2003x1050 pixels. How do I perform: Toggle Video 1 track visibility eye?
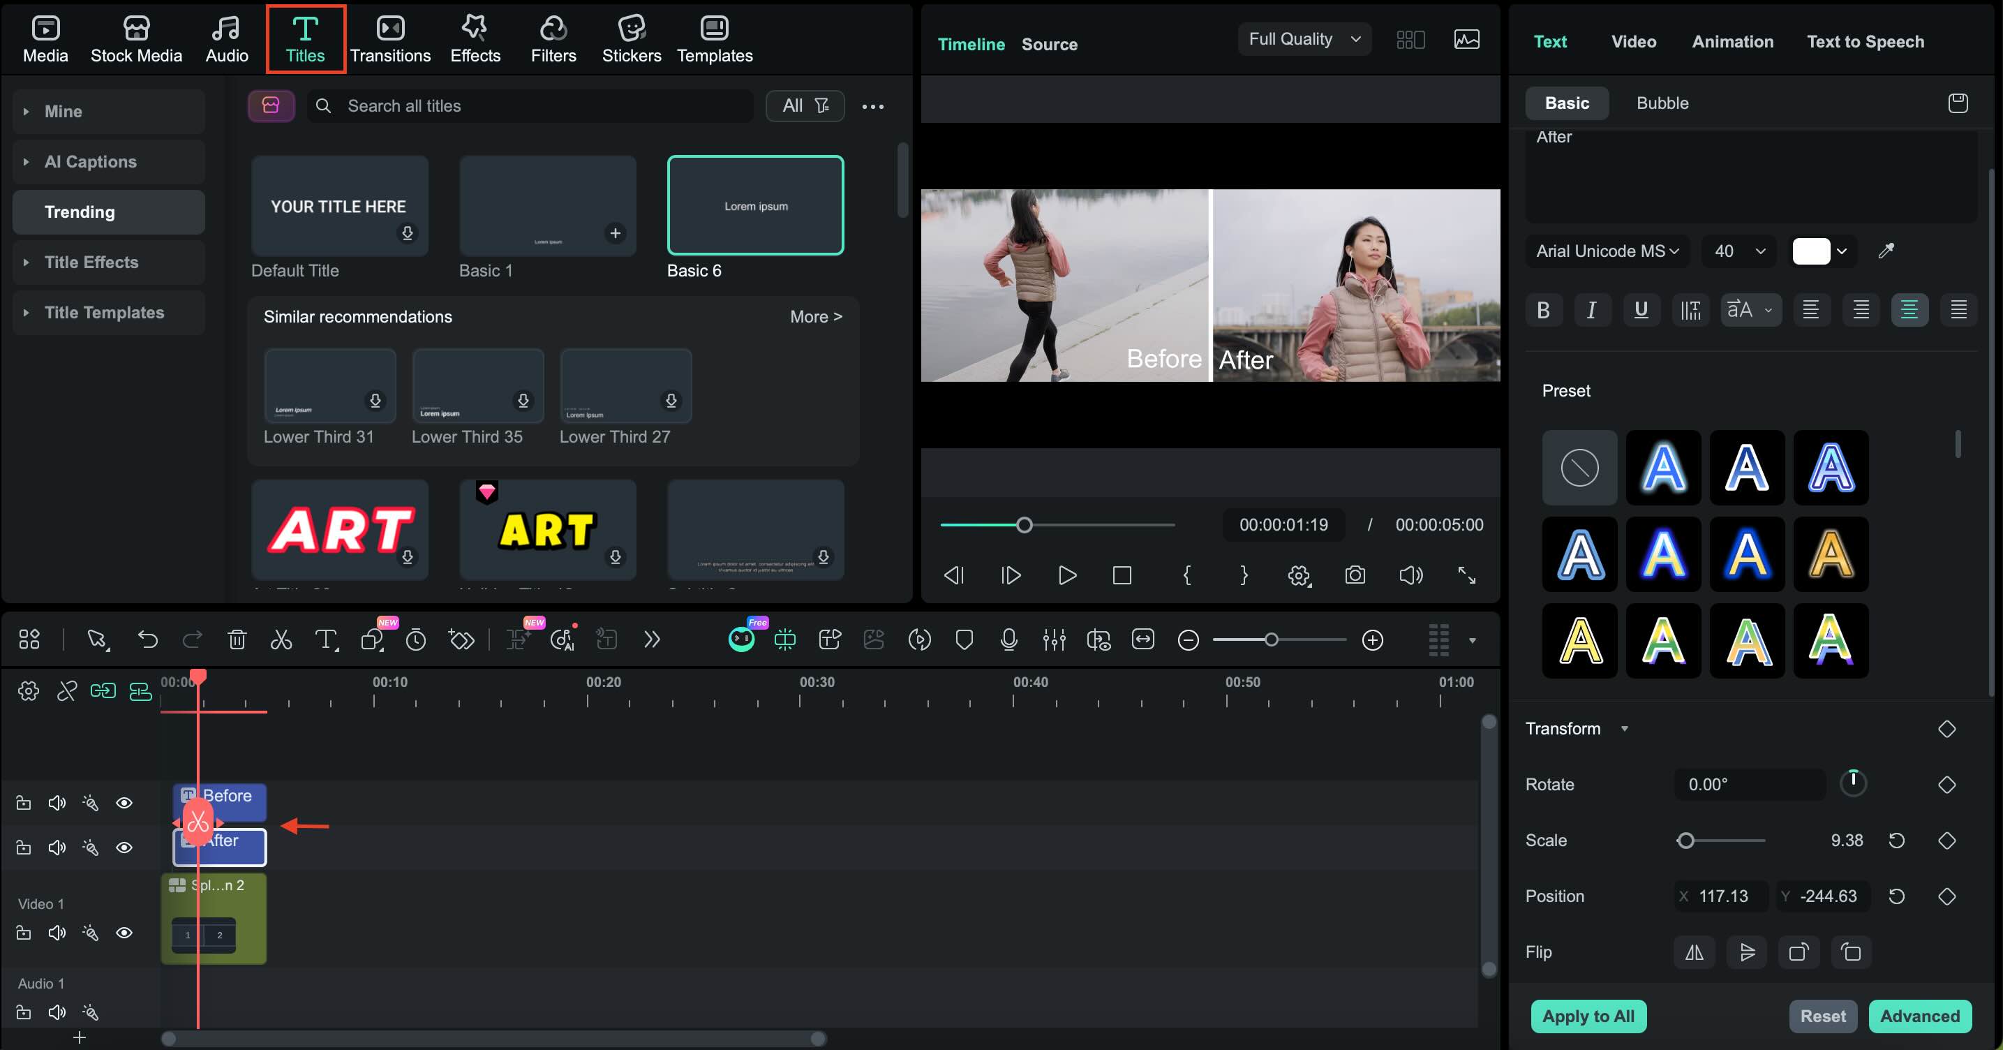coord(124,933)
